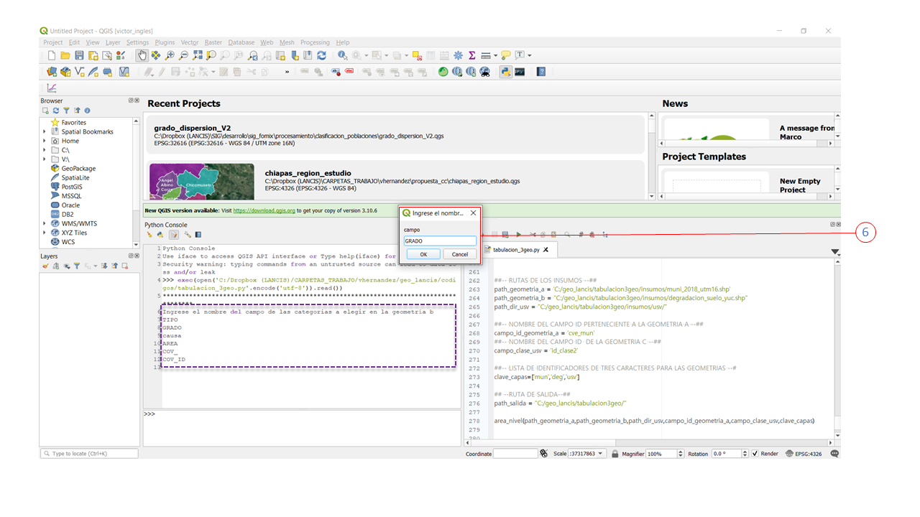
Task: Click the campo text input field
Action: 440,241
